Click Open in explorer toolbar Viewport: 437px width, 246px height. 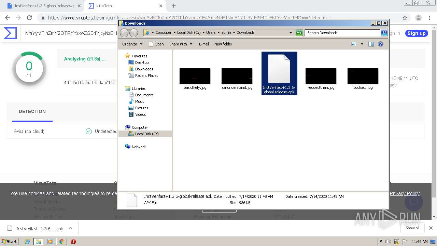[156, 44]
